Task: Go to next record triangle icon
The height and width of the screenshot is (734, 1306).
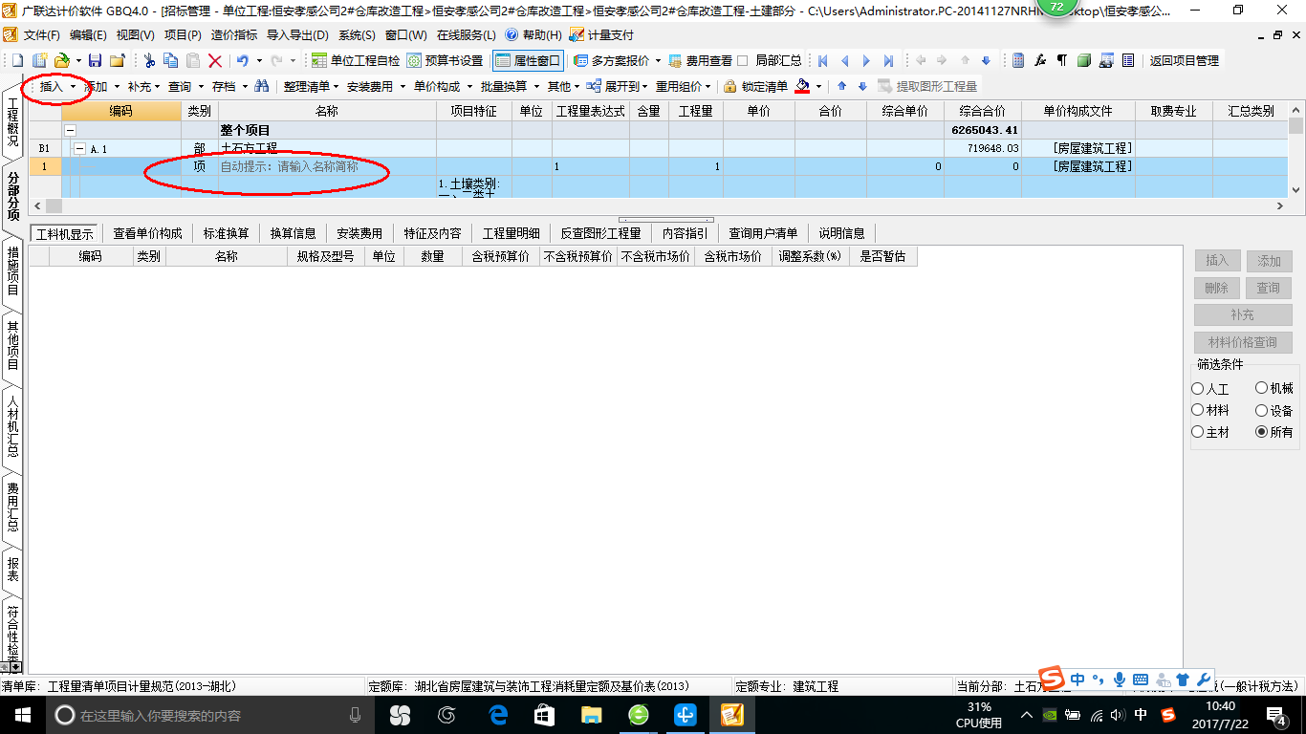Action: coord(867,60)
